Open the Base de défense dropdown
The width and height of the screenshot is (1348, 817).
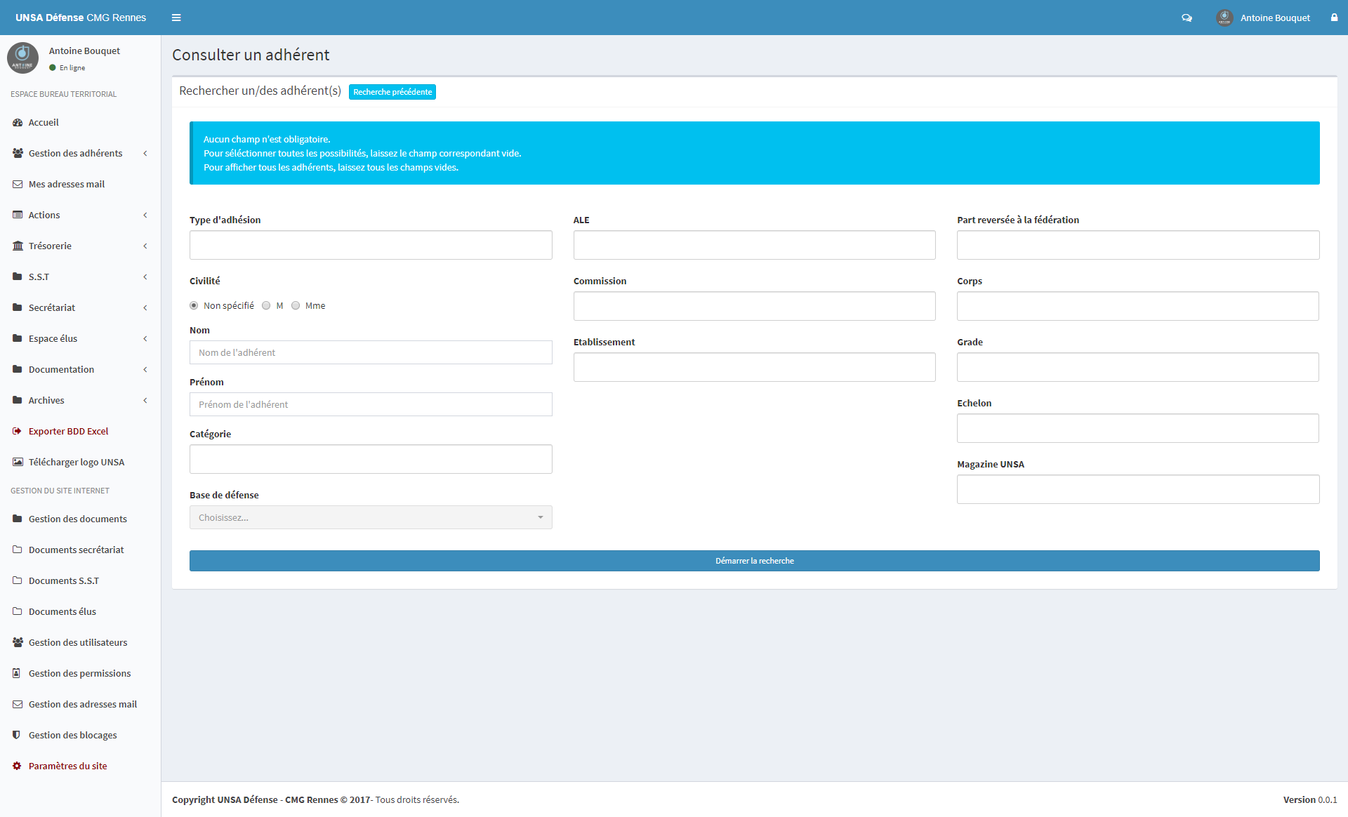click(371, 517)
